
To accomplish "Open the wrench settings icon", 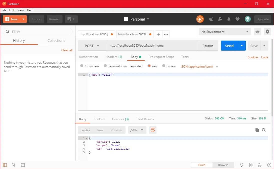I will 220,19.
